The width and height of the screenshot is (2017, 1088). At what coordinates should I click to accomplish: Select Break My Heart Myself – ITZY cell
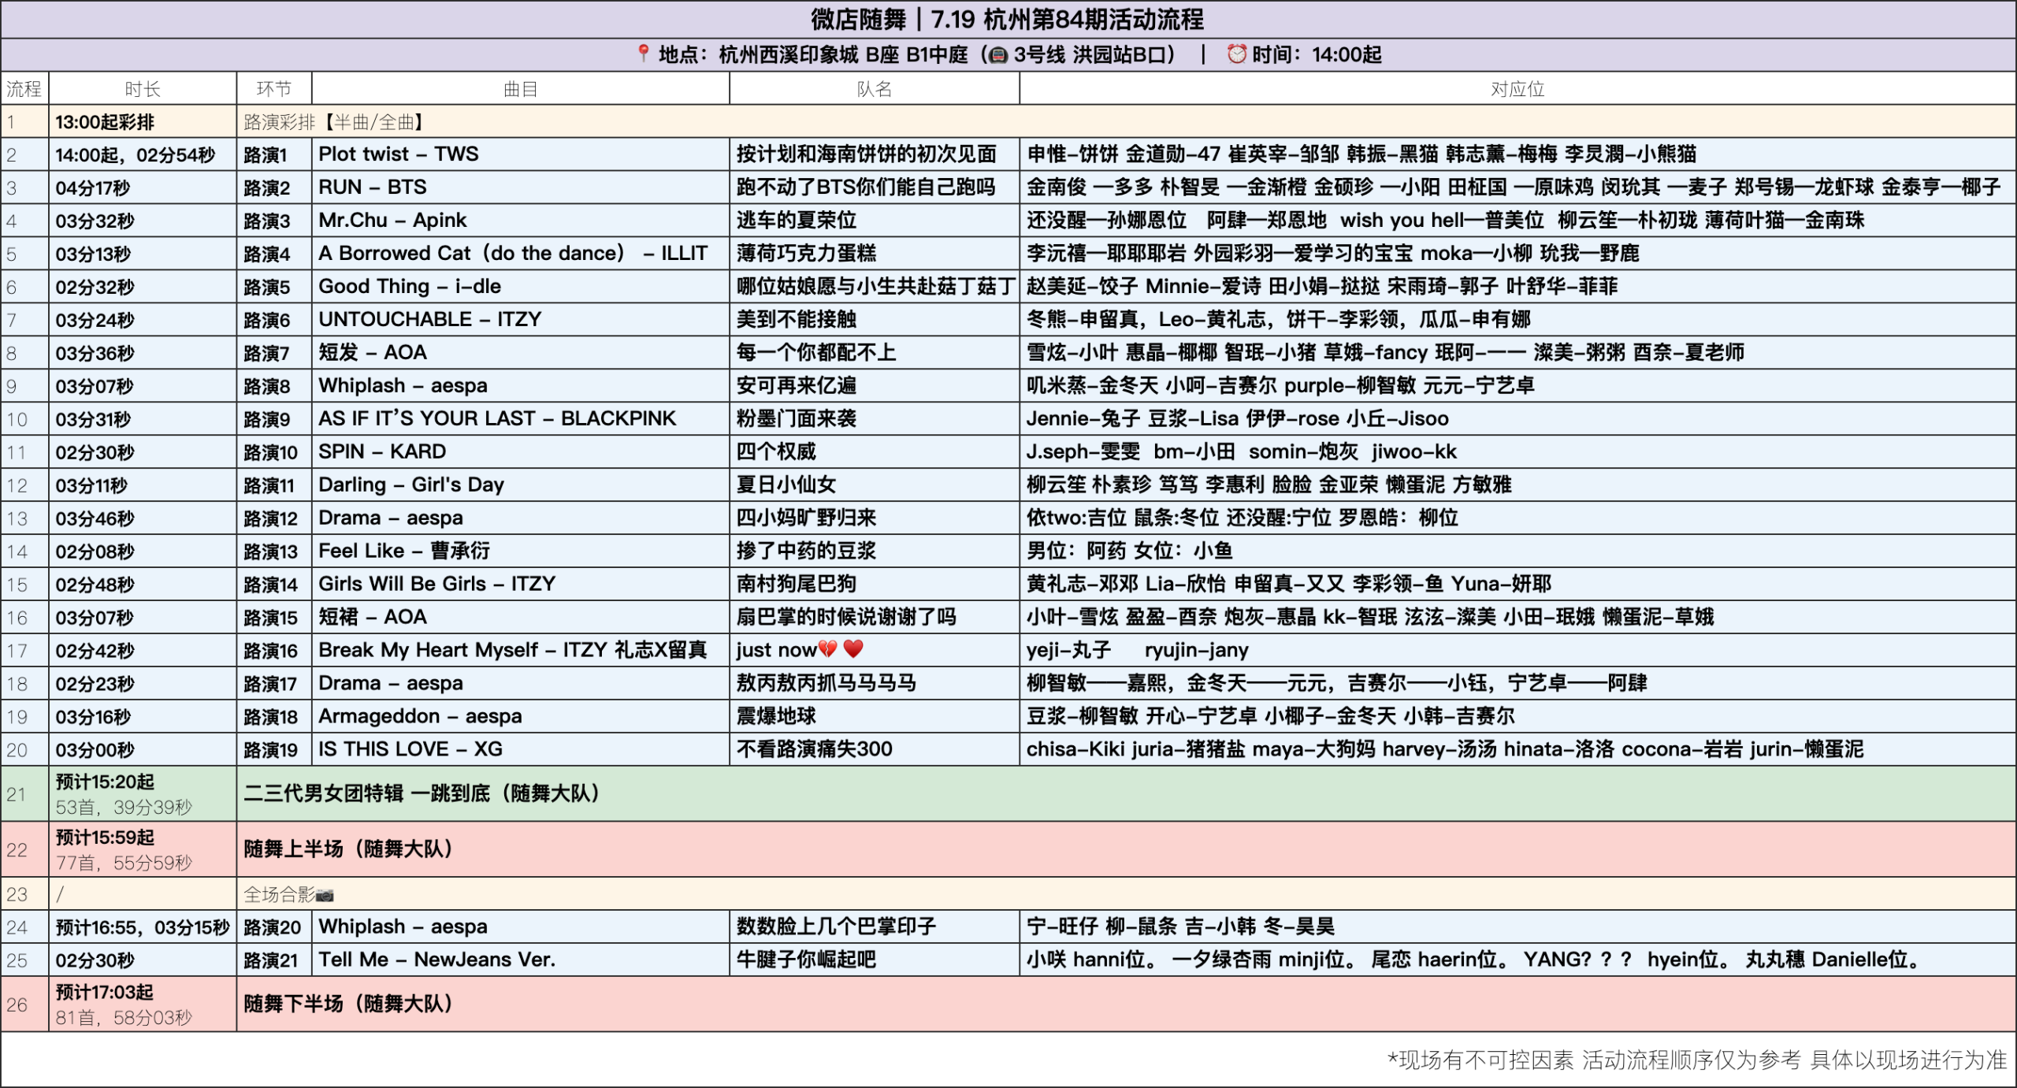click(x=521, y=651)
